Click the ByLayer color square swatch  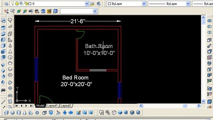click(x=109, y=4)
